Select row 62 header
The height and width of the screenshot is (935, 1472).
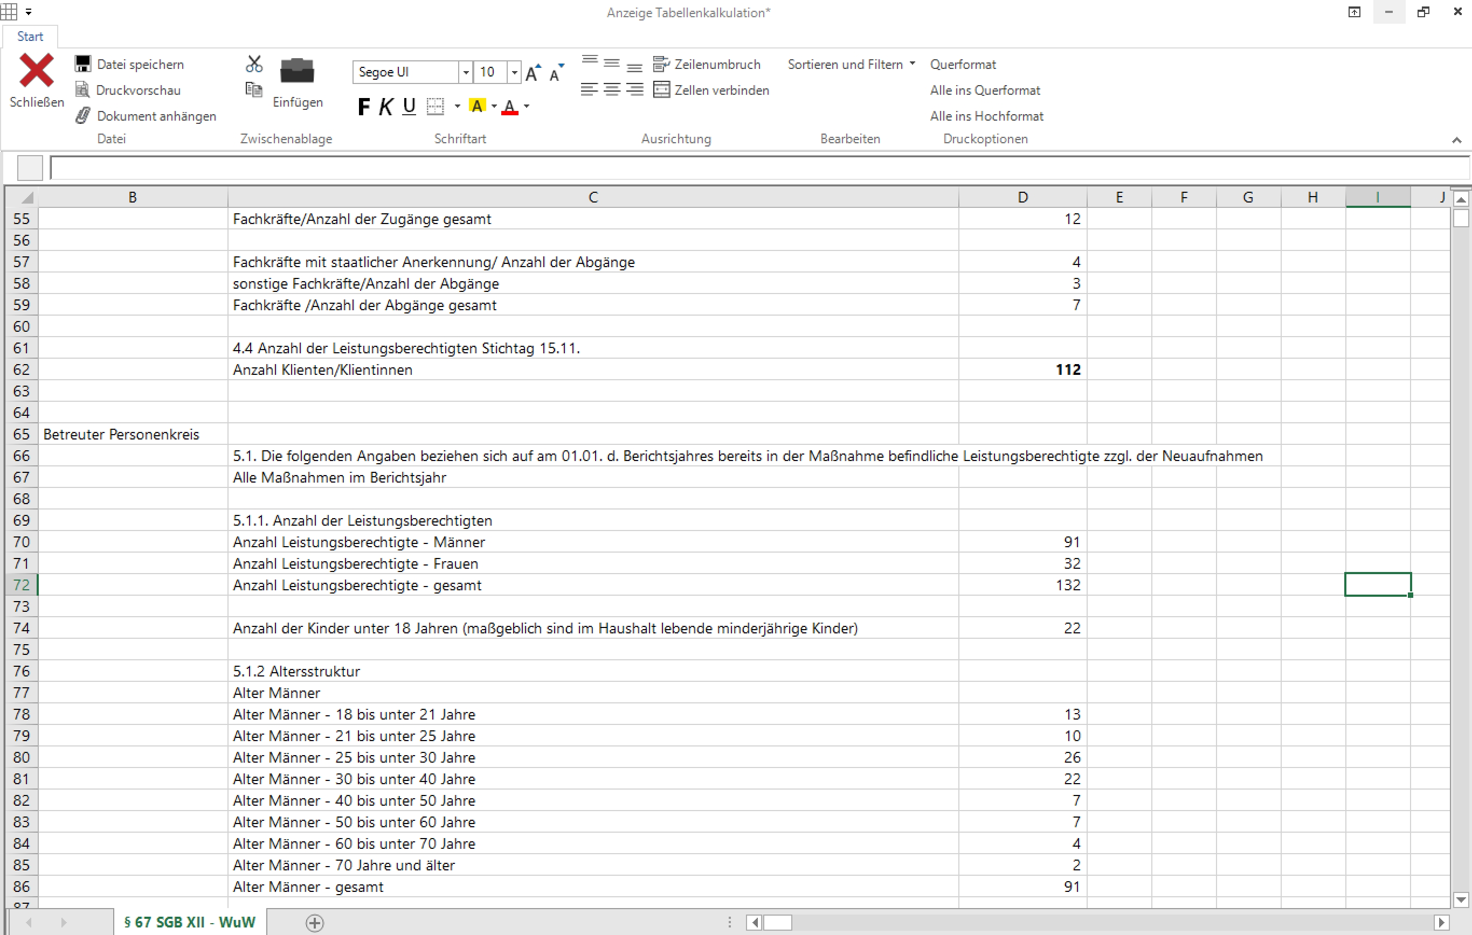click(22, 369)
